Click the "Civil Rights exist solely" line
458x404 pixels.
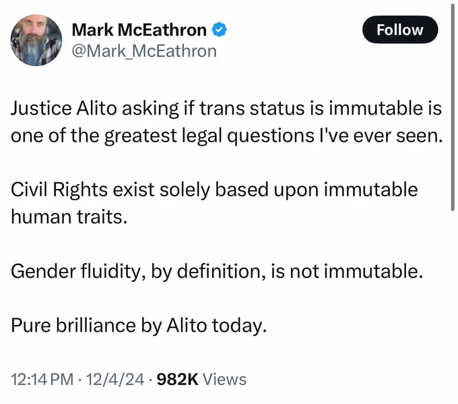click(214, 190)
